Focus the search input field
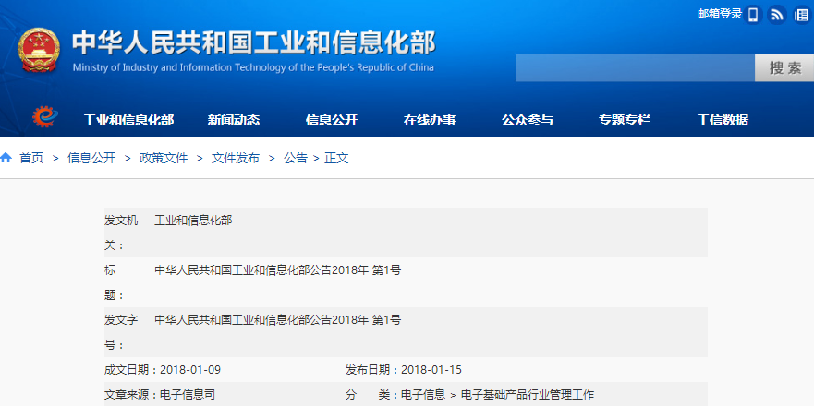 635,67
